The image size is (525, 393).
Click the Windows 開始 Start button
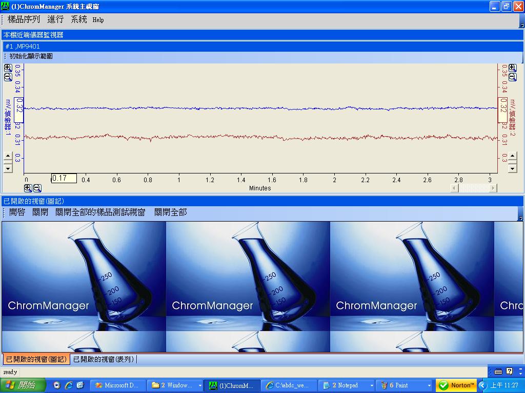[23, 385]
